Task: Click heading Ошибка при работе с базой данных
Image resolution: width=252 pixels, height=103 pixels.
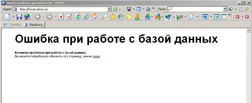Action: (116, 39)
